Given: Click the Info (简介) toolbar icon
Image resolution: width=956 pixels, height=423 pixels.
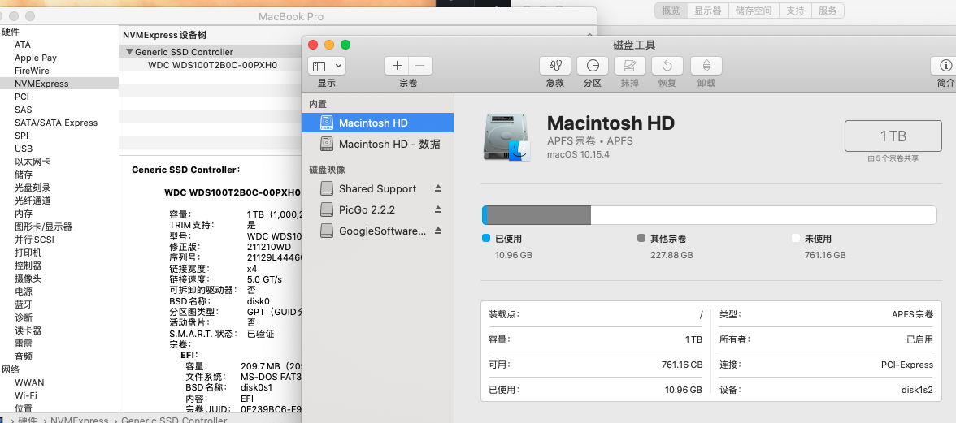Looking at the screenshot, I should [x=945, y=66].
